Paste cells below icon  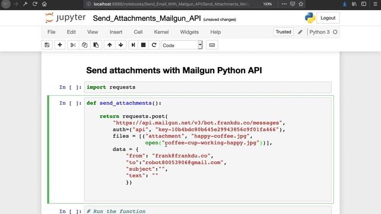point(96,45)
